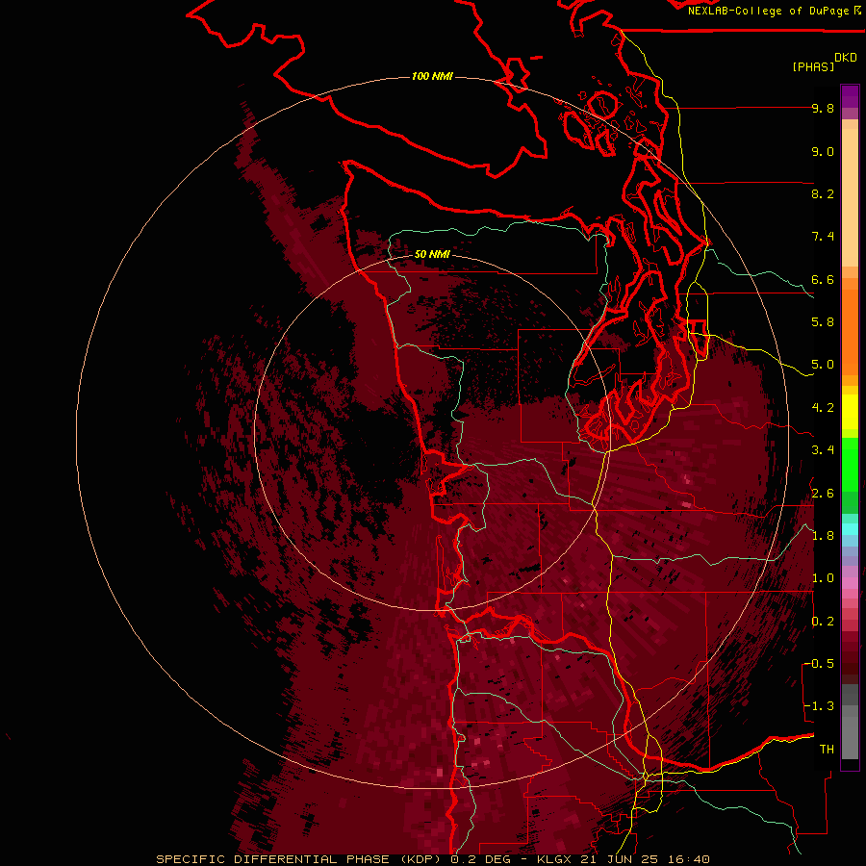Image resolution: width=866 pixels, height=866 pixels.
Task: Click the TH label on the scale
Action: [827, 750]
